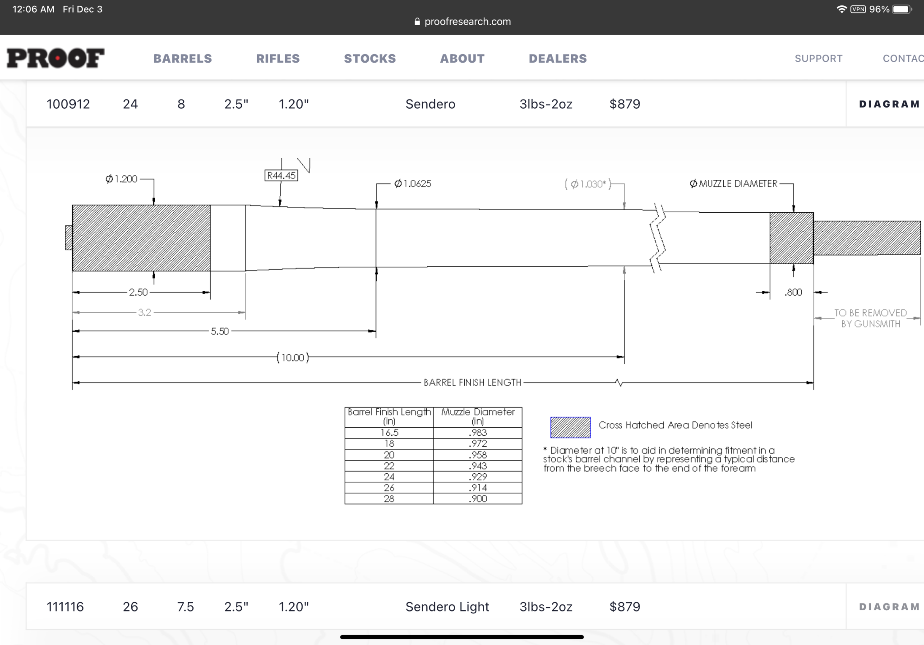Viewport: 924px width, 645px height.
Task: Click the Ø1.030* reference diameter label
Action: tap(588, 184)
